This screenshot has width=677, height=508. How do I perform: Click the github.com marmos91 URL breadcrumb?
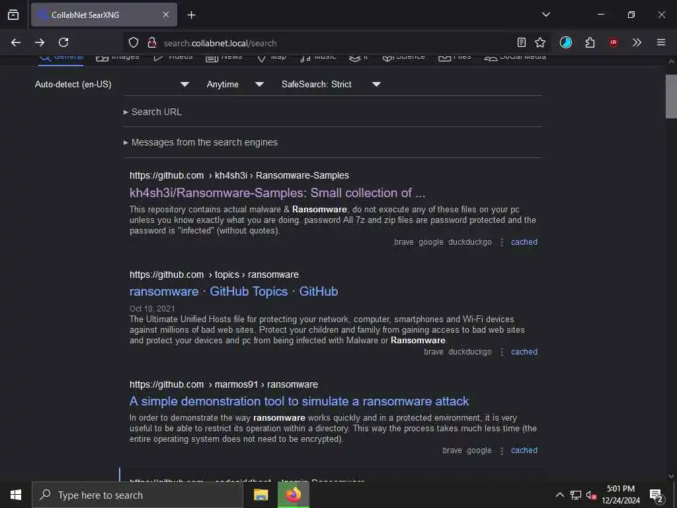(223, 384)
